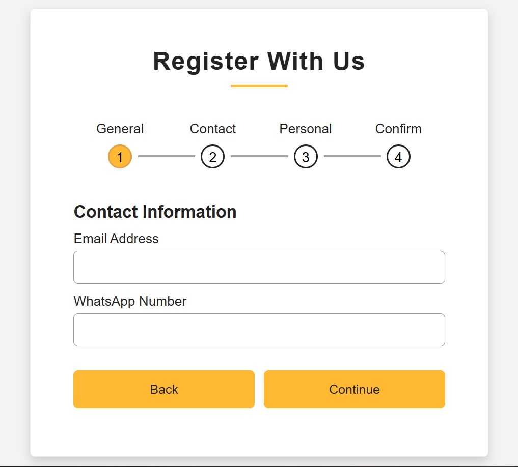Click the General step label
Image resolution: width=518 pixels, height=467 pixels.
(120, 129)
